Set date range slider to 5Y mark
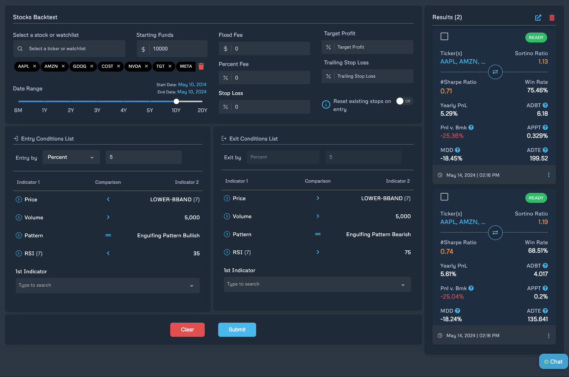This screenshot has height=377, width=569. coord(150,101)
